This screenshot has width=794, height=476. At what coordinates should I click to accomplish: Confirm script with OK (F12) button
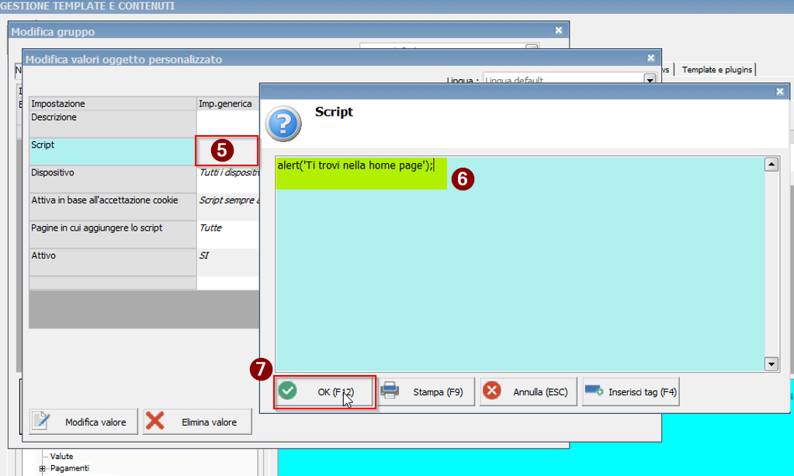[x=324, y=392]
